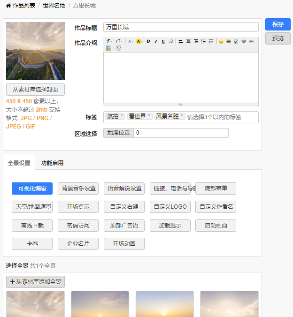The height and width of the screenshot is (317, 293).
Task: Click the 卡卷 button
Action: [x=32, y=244]
